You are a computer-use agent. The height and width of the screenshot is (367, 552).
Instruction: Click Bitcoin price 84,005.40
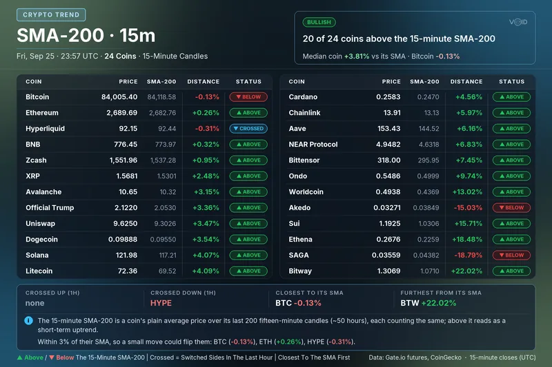[119, 97]
